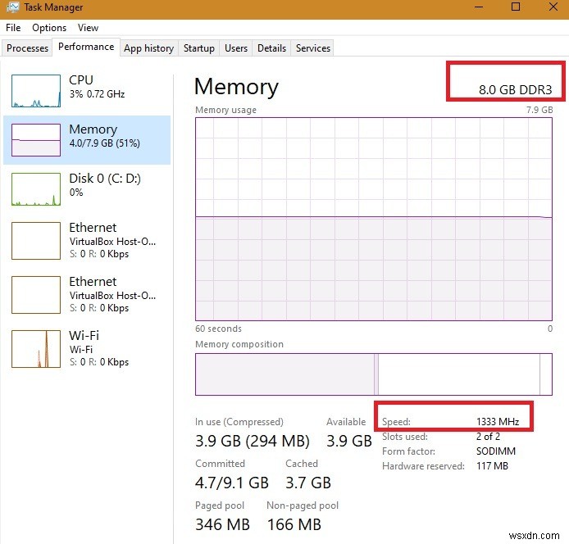Open the Details tab

click(271, 48)
